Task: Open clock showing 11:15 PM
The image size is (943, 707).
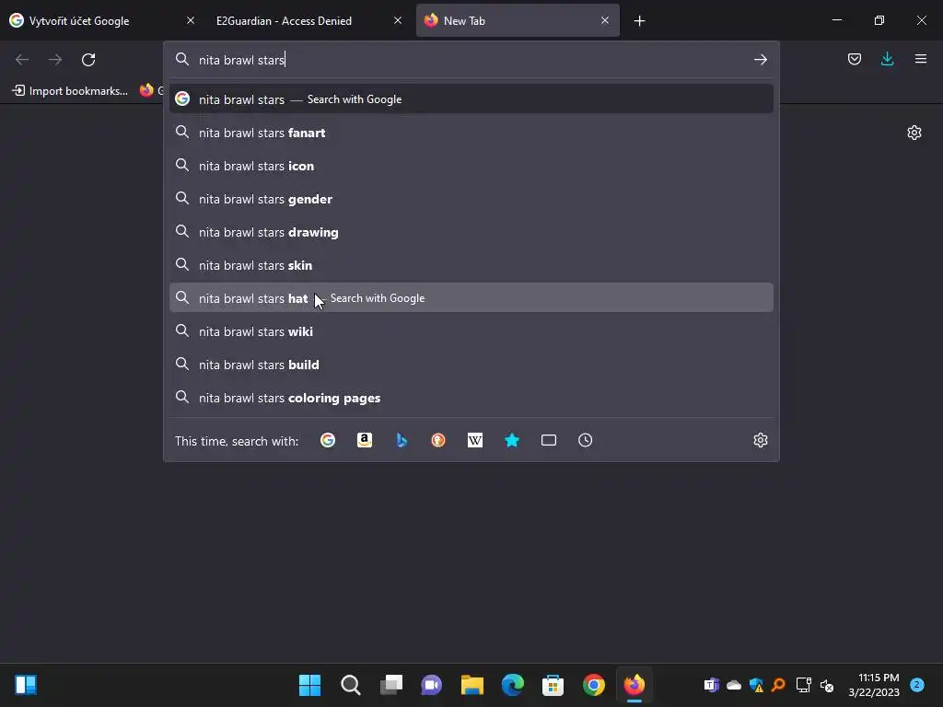Action: [x=874, y=685]
